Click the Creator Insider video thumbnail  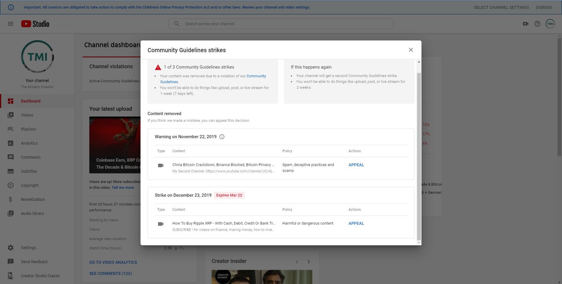(x=262, y=277)
